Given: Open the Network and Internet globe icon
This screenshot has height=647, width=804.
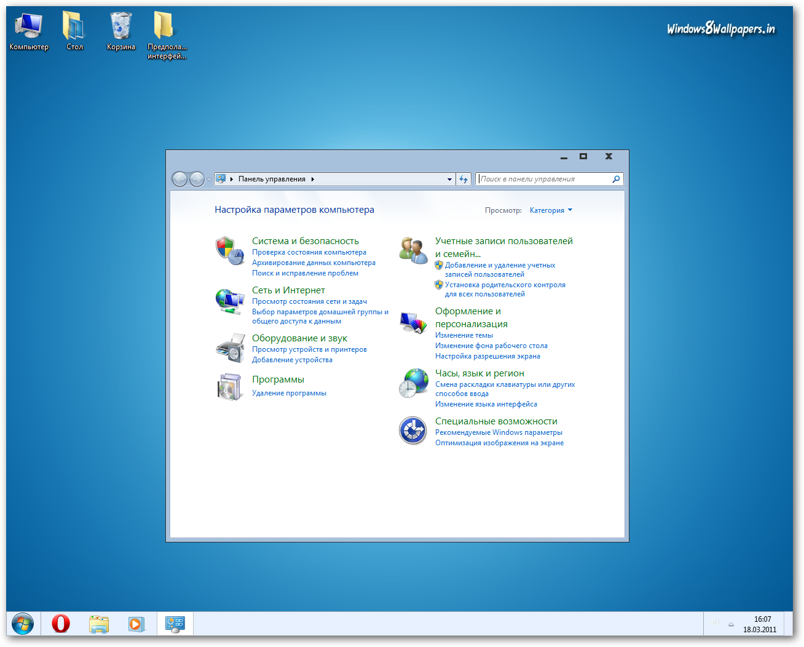Looking at the screenshot, I should click(229, 301).
